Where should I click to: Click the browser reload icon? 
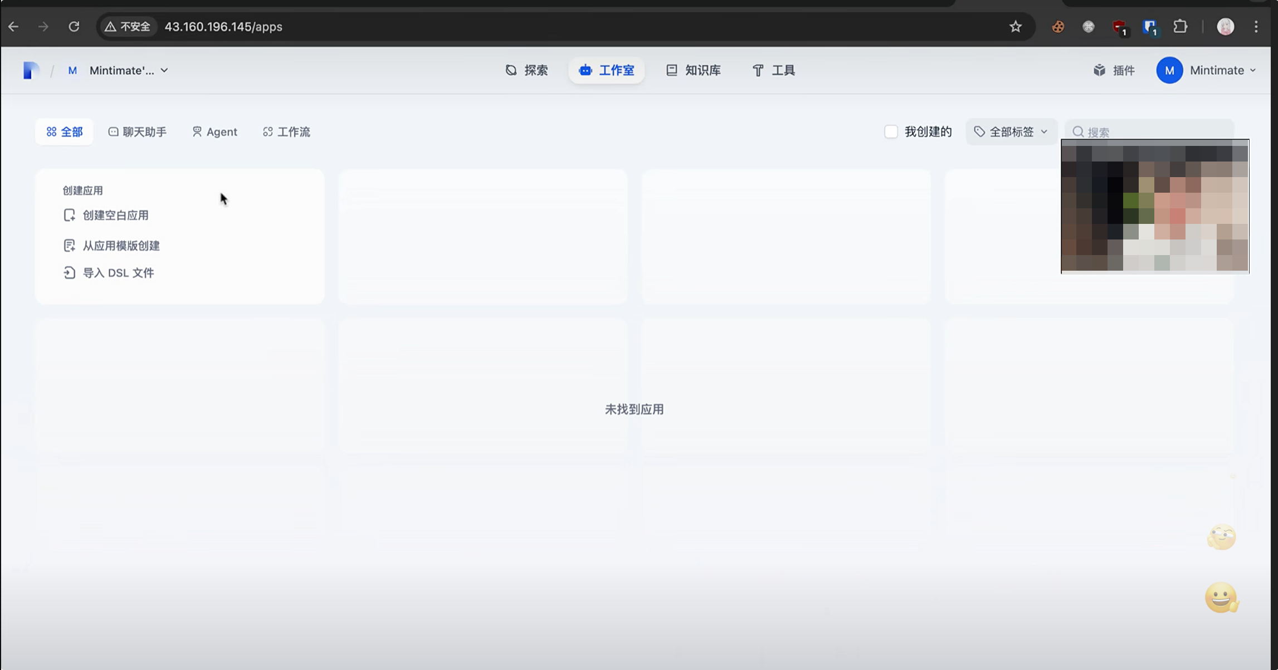[74, 26]
